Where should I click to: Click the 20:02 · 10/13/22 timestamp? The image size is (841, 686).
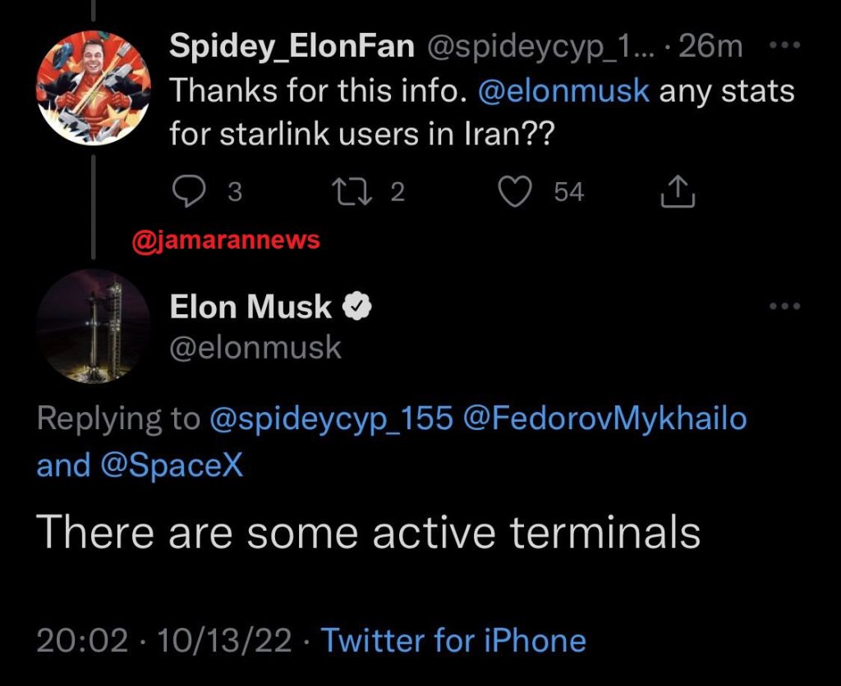[x=164, y=640]
